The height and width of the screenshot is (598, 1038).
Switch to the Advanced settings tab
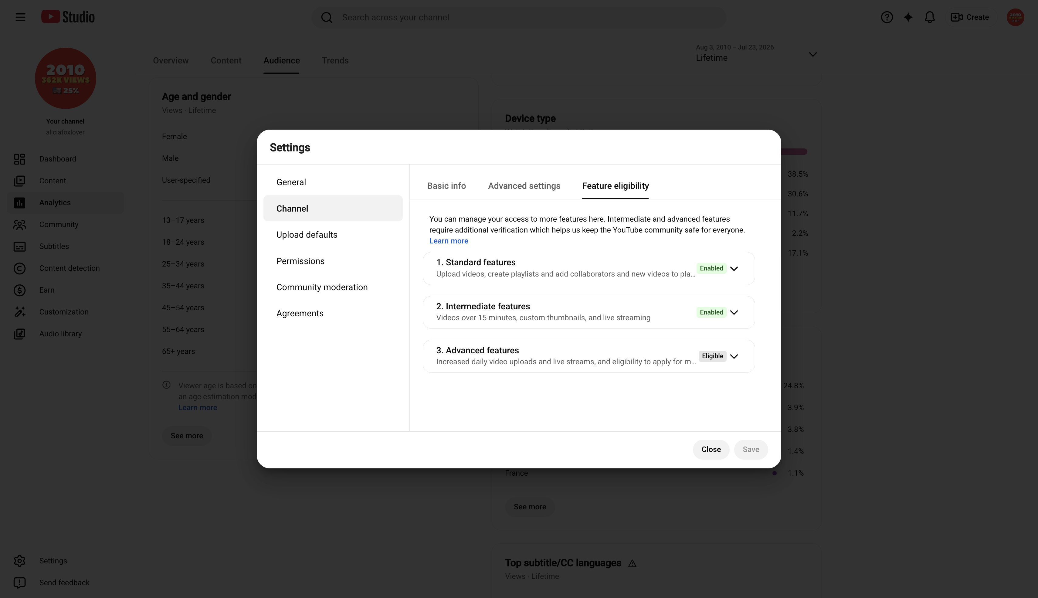point(524,186)
